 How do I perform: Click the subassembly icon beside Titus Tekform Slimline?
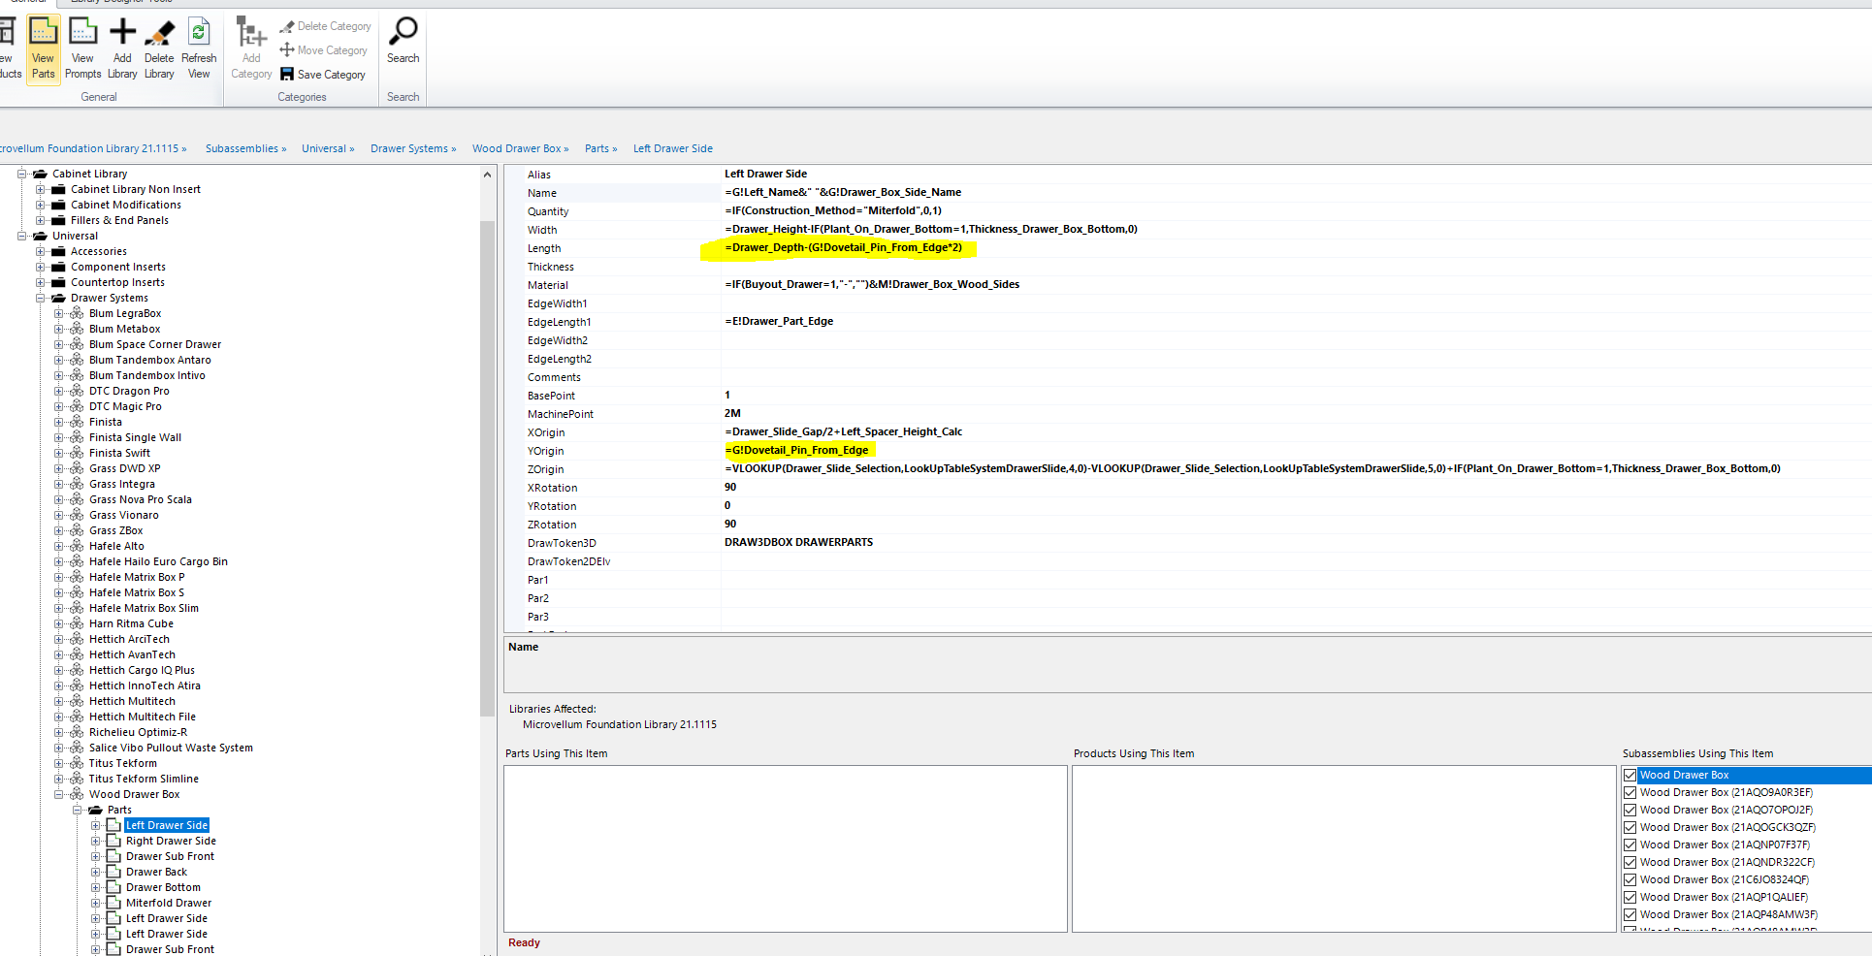(x=77, y=780)
